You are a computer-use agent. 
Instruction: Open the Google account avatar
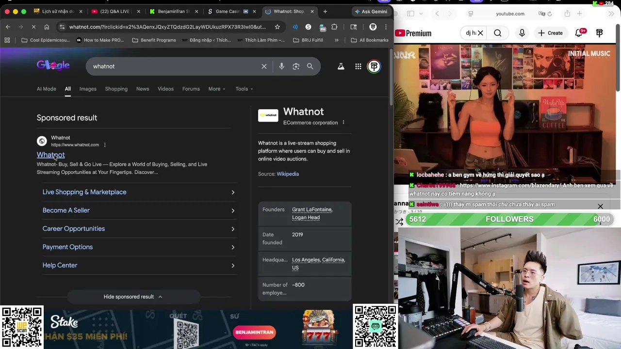coord(374,66)
